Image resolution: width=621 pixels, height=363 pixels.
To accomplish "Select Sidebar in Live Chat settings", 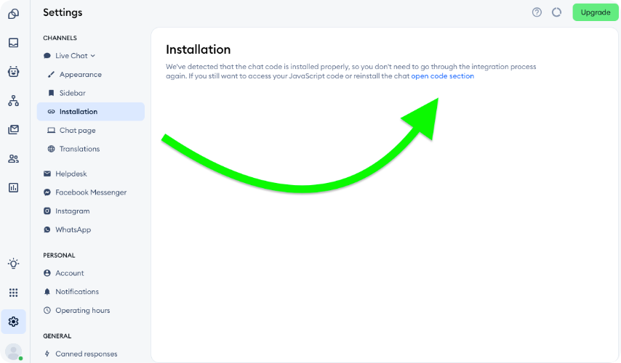I will tap(72, 93).
